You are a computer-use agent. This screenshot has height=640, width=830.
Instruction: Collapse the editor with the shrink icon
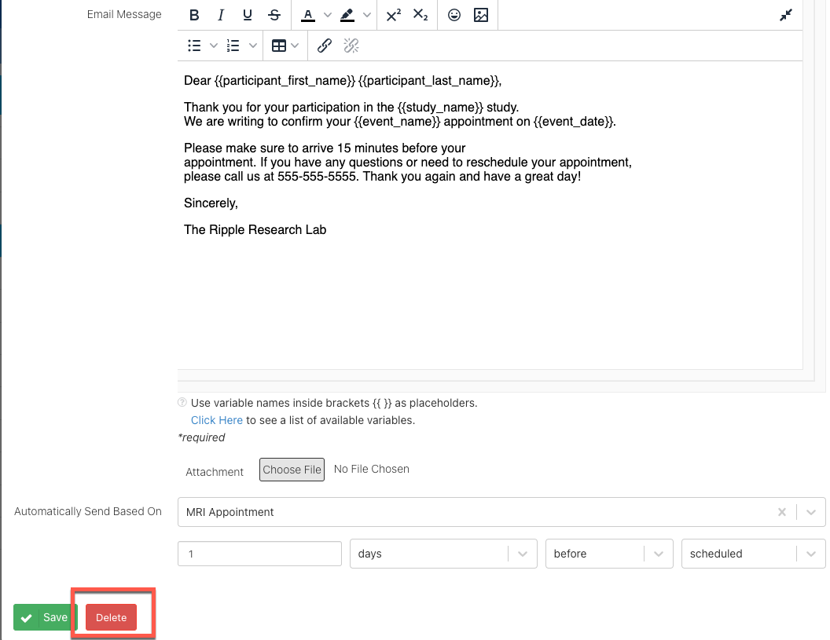786,15
